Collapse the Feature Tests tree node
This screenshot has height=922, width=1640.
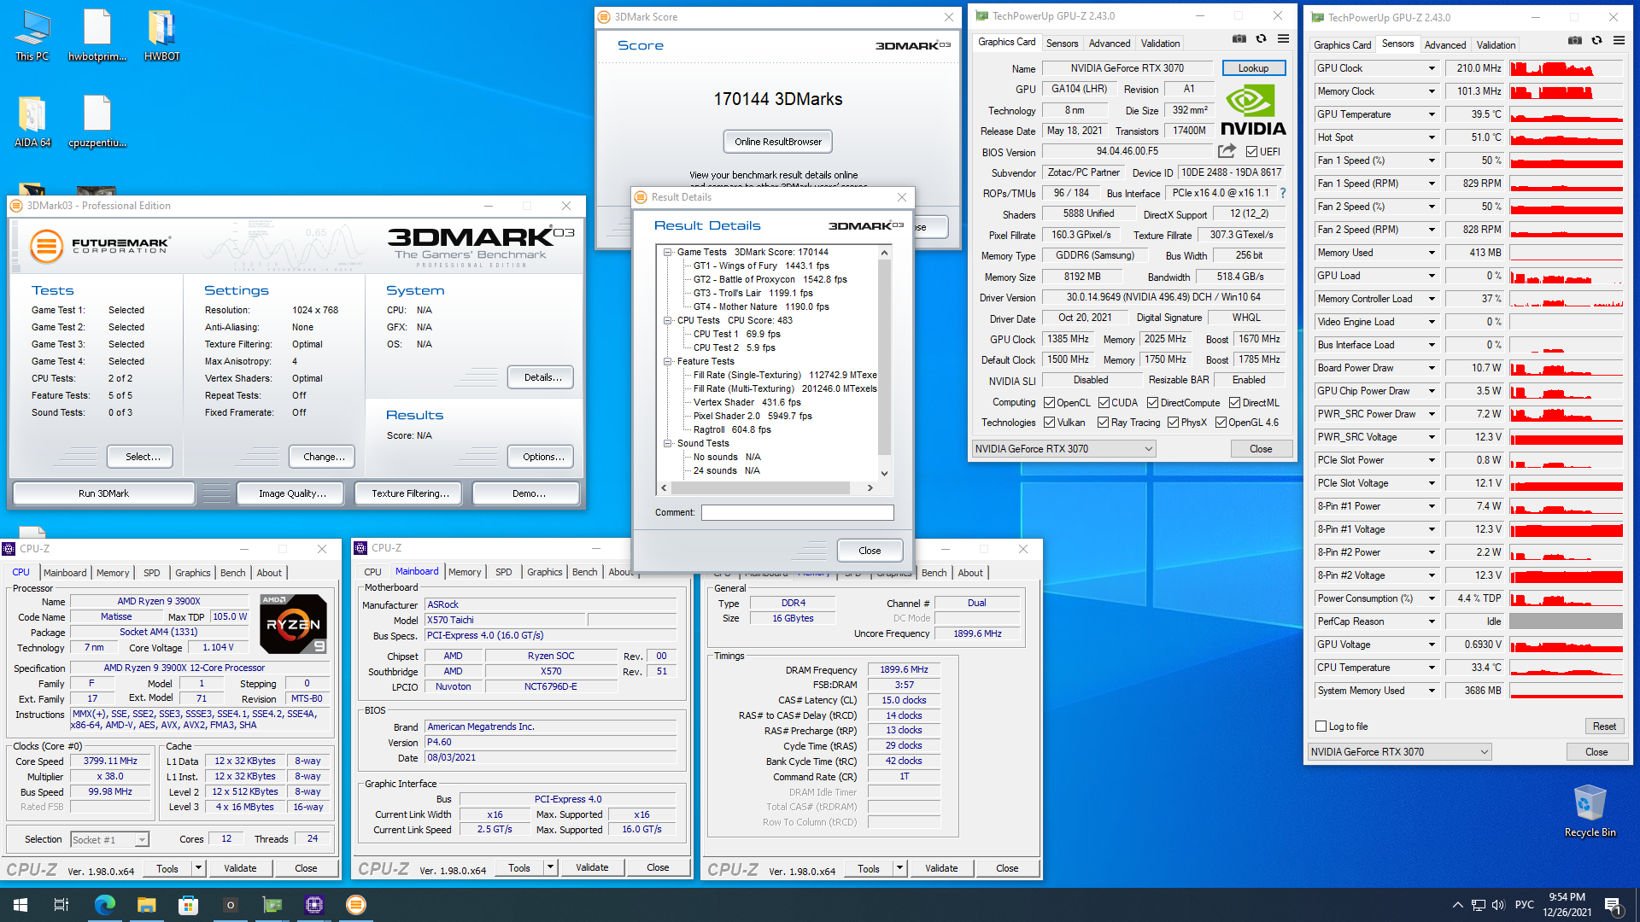coord(668,361)
